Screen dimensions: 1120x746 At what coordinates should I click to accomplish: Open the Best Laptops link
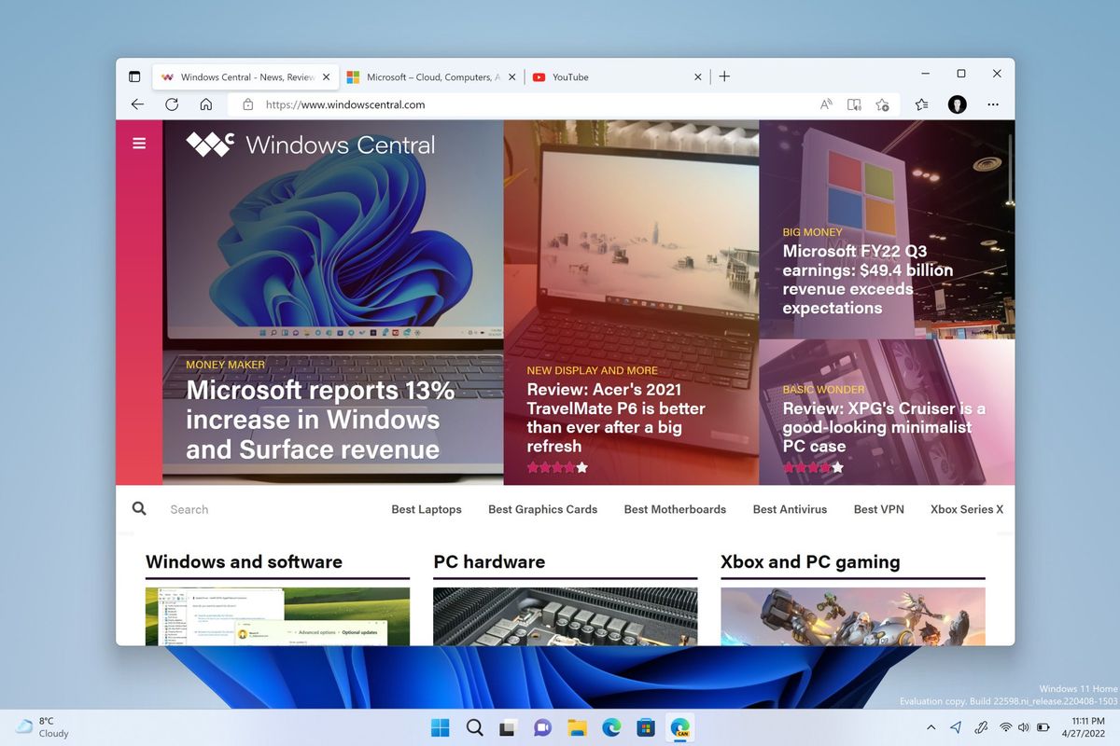coord(427,509)
